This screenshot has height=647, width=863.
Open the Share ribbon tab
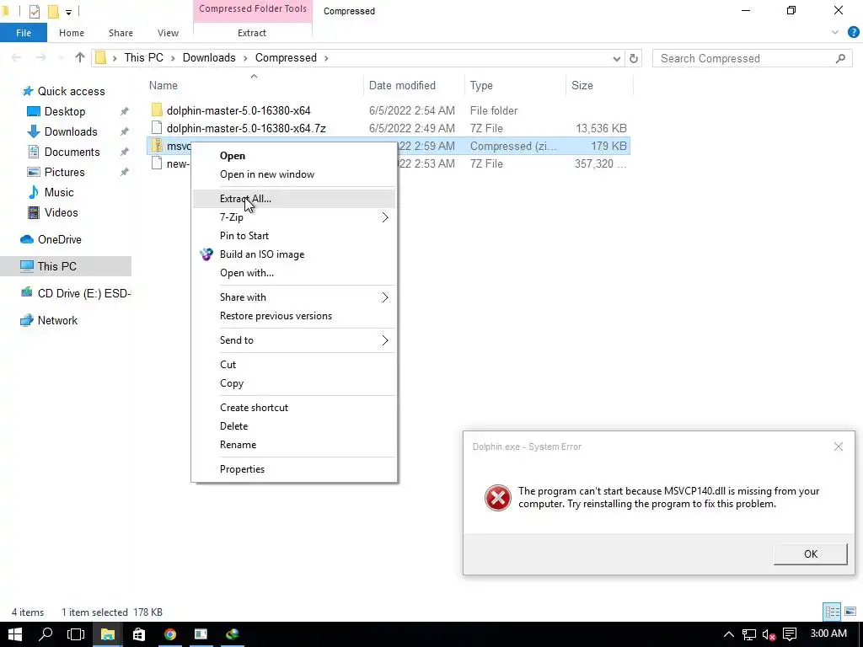pos(121,33)
